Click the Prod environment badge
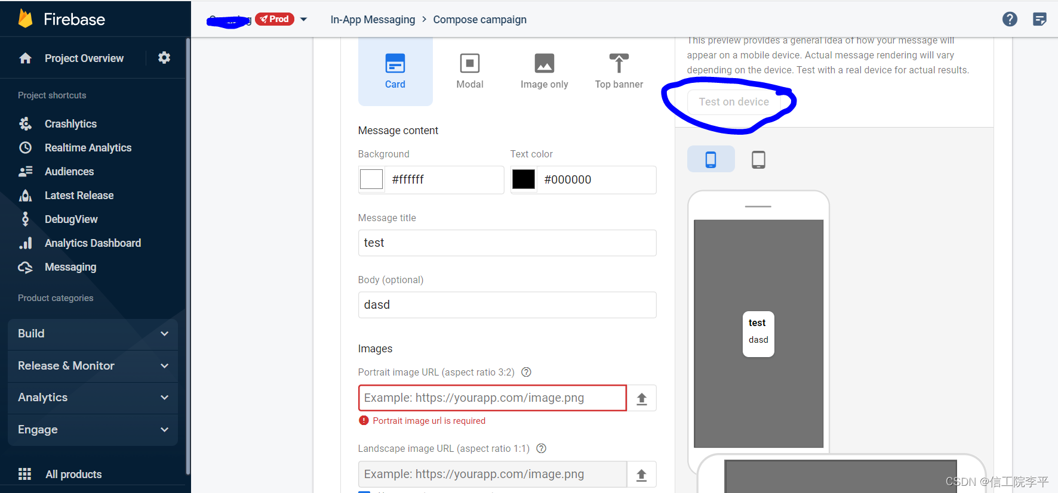Image resolution: width=1058 pixels, height=493 pixels. coord(275,19)
